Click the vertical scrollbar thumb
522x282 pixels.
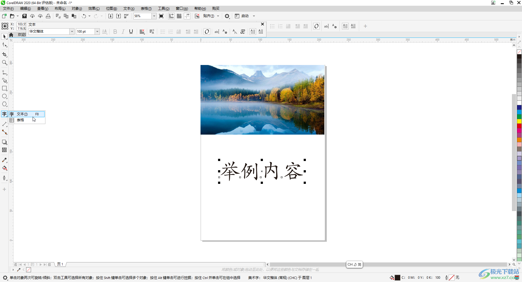pyautogui.click(x=514, y=152)
